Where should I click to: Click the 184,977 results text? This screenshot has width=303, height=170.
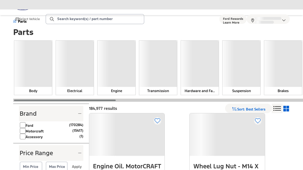click(x=103, y=108)
